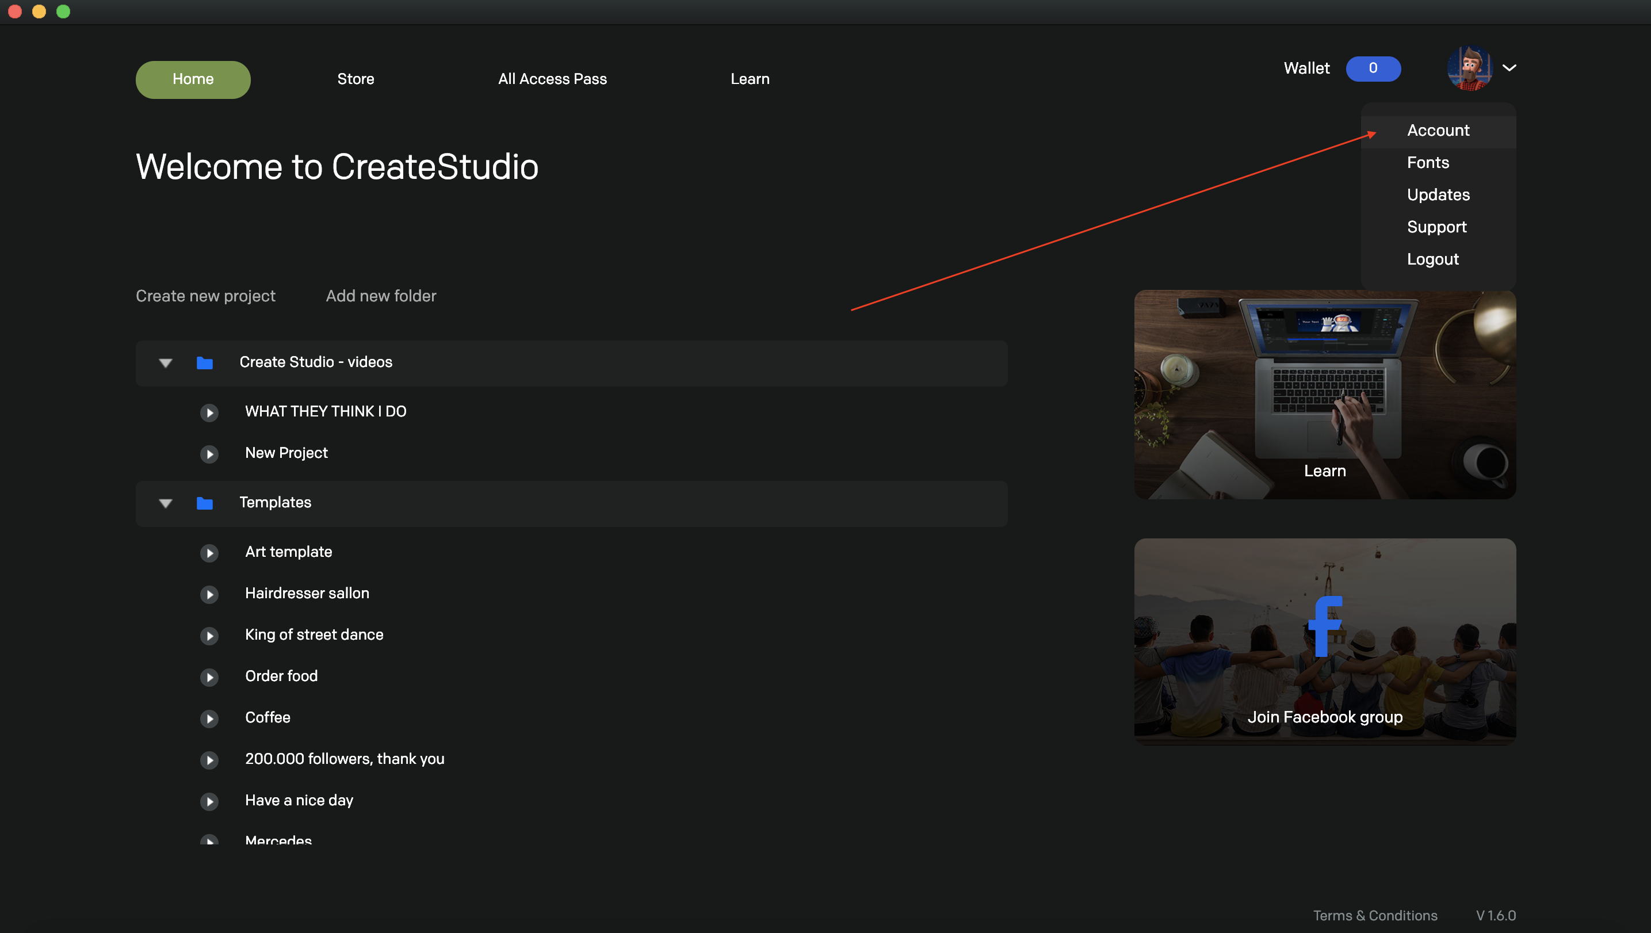The image size is (1651, 933).
Task: Open the Join Facebook group card
Action: coord(1325,642)
